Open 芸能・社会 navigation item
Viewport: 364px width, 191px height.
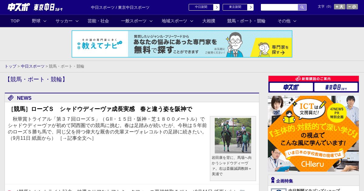click(x=98, y=21)
